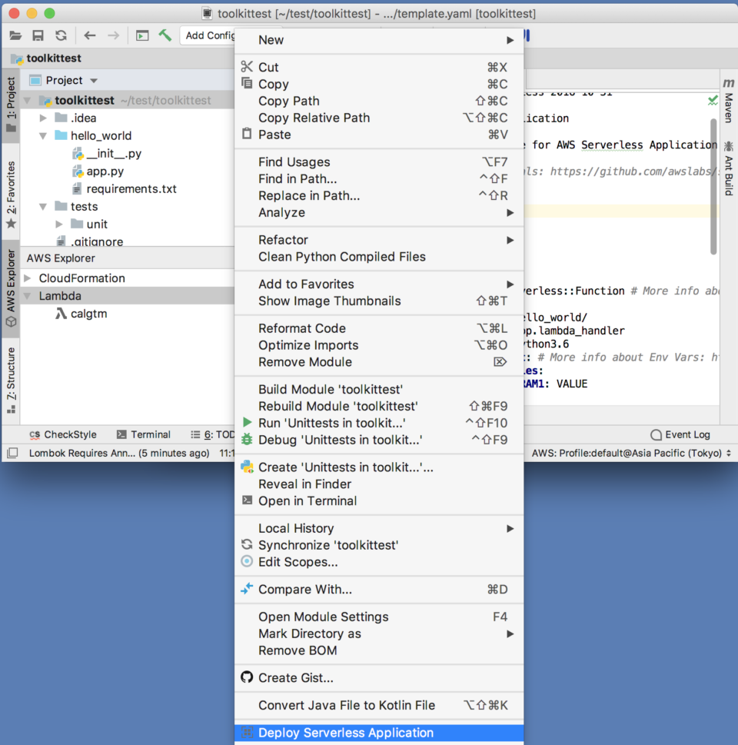738x745 pixels.
Task: Collapse the toolkittest root folder arrow
Action: (x=28, y=101)
